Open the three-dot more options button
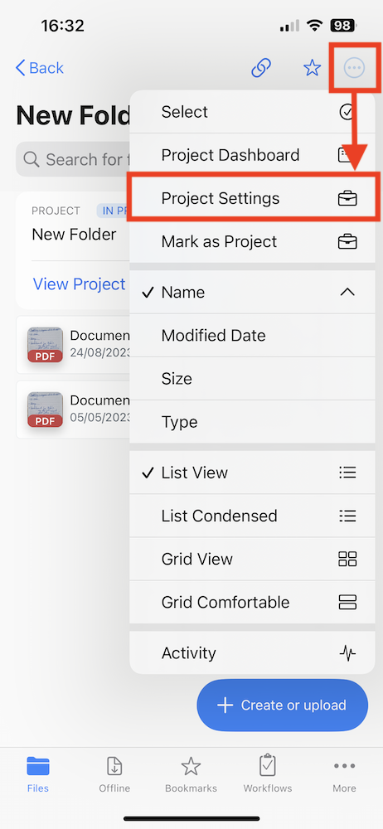383x829 pixels. click(x=354, y=68)
